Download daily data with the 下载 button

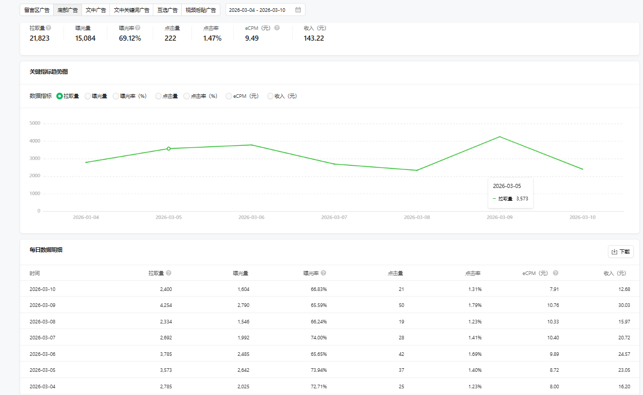[620, 252]
